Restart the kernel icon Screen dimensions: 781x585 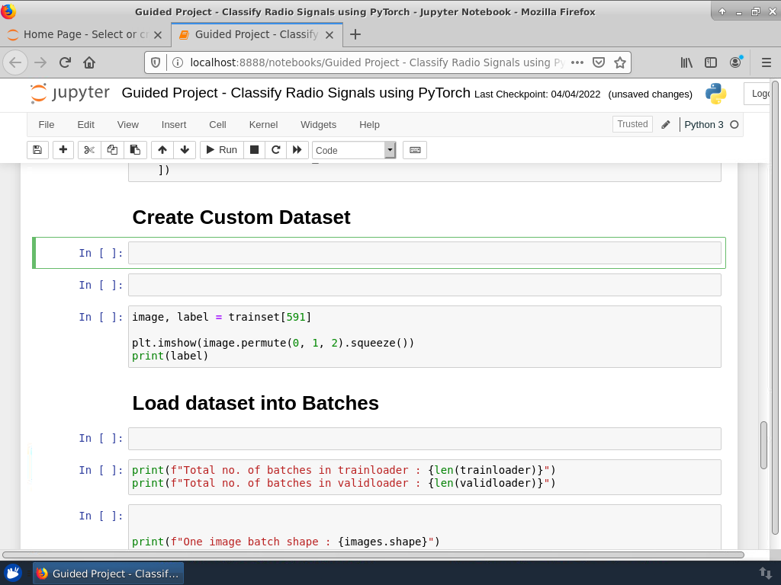(276, 150)
